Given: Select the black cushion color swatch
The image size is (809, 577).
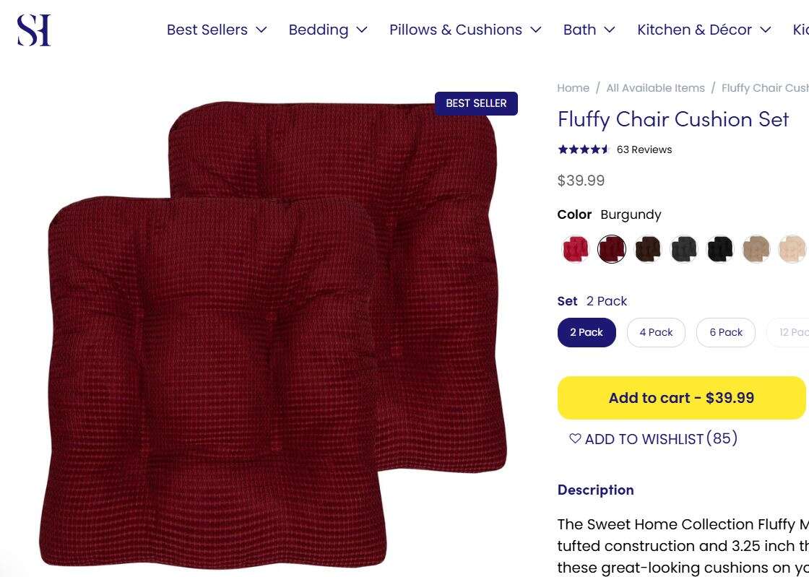Looking at the screenshot, I should [x=719, y=248].
